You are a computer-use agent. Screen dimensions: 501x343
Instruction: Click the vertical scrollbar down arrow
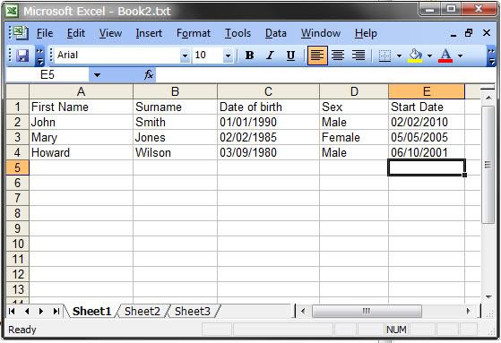click(488, 297)
